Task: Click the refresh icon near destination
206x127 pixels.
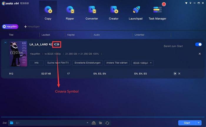Action: click(107, 123)
